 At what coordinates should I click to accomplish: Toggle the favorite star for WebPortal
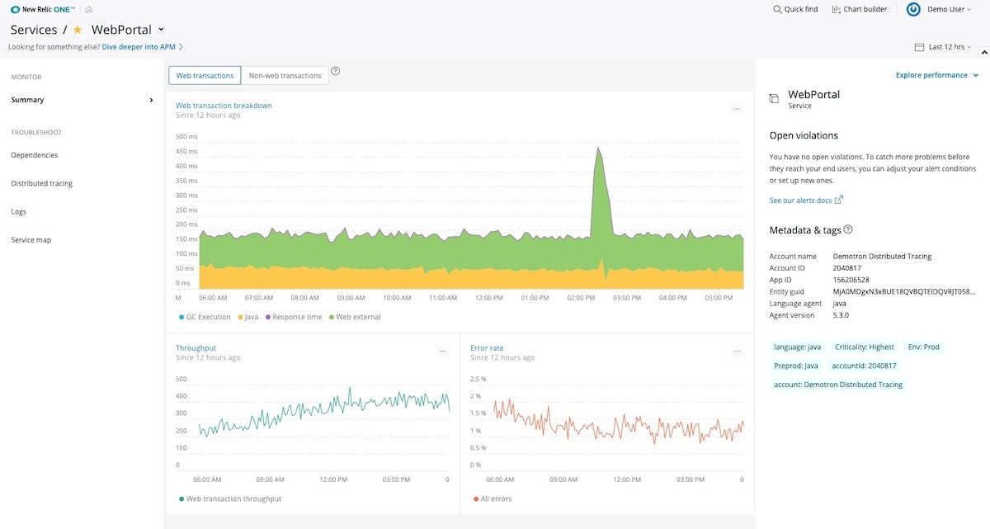click(x=78, y=30)
